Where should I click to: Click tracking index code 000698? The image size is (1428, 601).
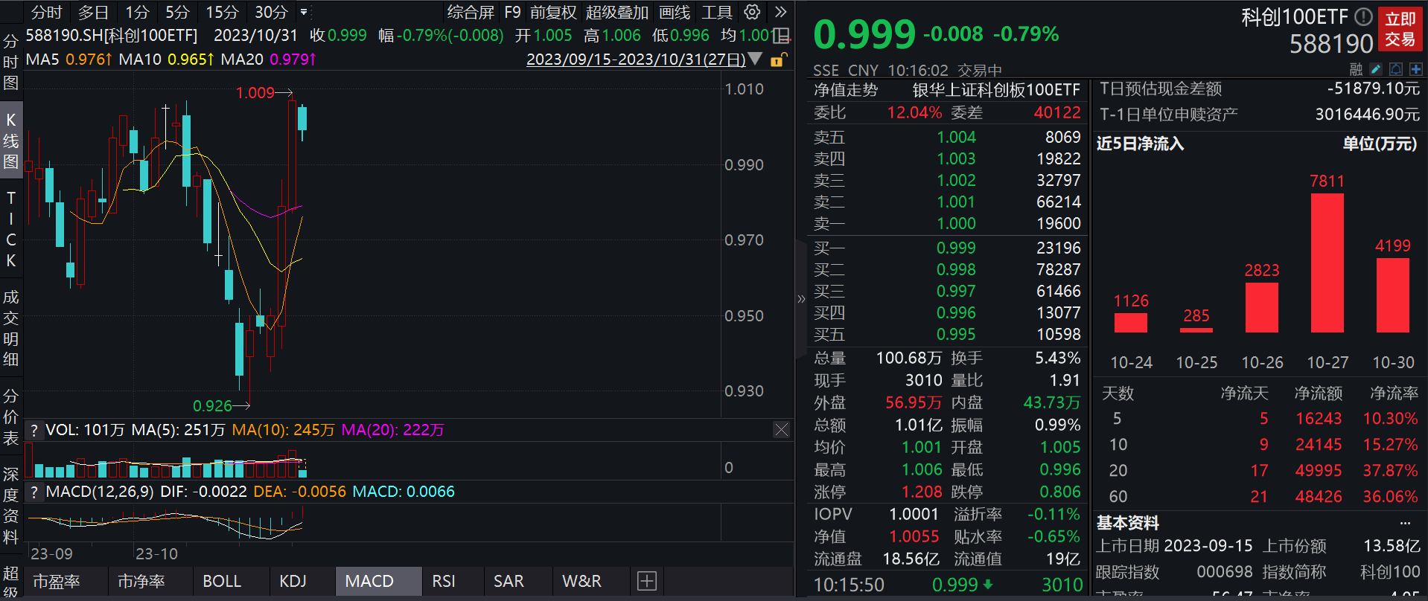(1225, 572)
